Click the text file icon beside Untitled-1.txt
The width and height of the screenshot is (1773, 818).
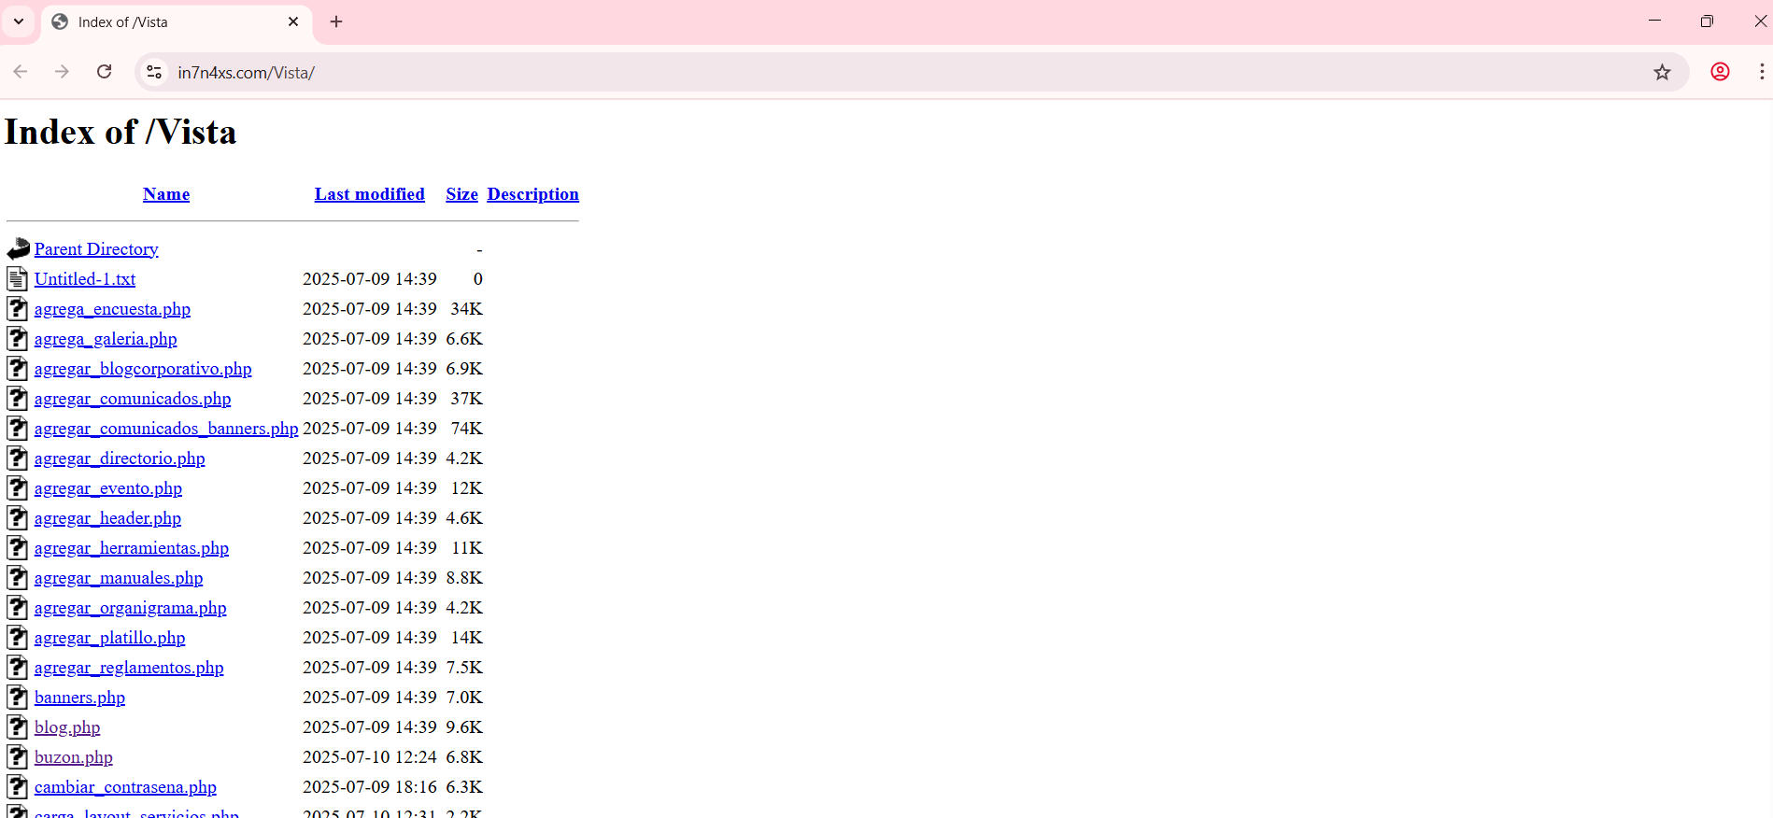tap(18, 279)
